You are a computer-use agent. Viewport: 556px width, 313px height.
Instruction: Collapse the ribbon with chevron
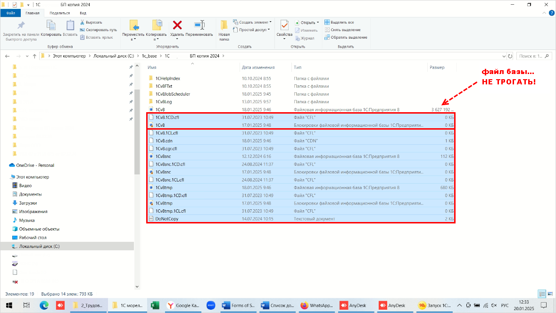(x=544, y=13)
